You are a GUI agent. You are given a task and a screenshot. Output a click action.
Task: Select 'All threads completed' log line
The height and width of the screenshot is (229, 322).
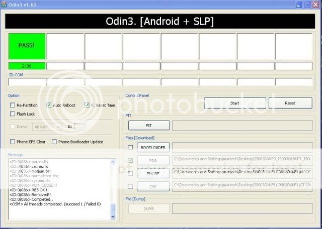pos(55,204)
